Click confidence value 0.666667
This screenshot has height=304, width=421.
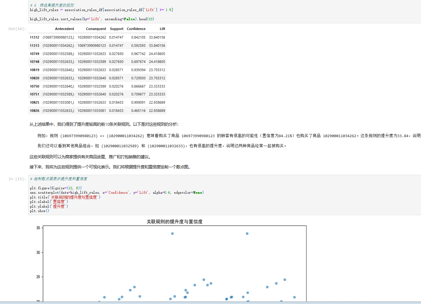(x=138, y=86)
